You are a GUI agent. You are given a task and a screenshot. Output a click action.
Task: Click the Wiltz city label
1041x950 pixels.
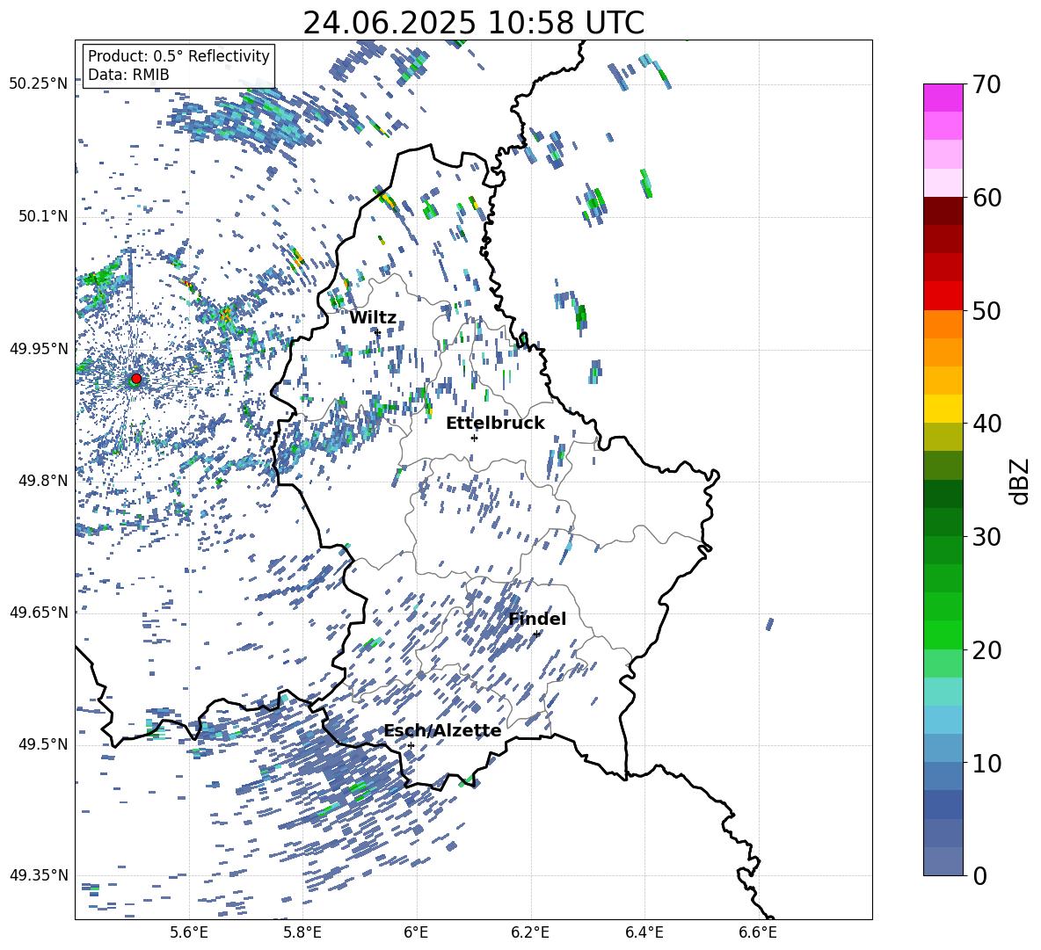(x=373, y=318)
